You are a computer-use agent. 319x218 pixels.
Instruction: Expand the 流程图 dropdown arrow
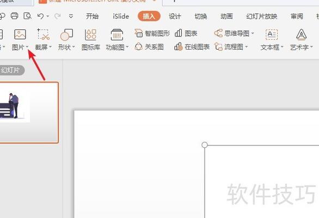coord(247,47)
